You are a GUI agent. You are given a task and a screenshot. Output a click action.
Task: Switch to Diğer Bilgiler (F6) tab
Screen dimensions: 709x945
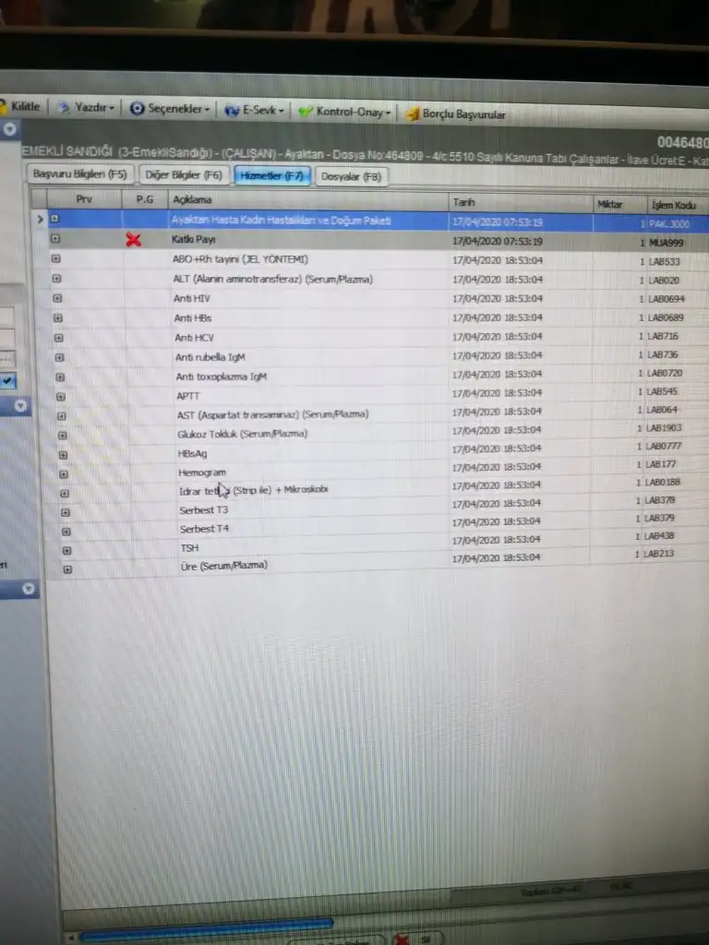tap(184, 174)
